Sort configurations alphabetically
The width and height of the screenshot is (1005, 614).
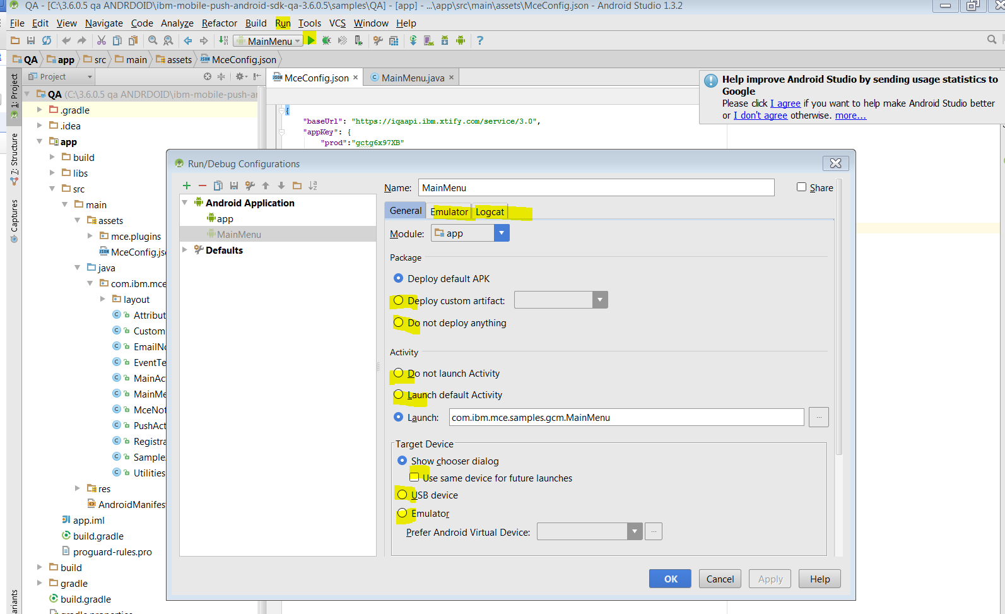click(x=313, y=186)
